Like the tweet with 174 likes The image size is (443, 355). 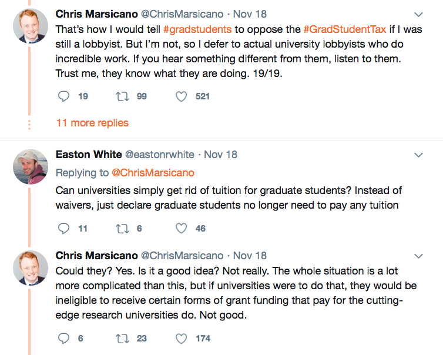click(182, 338)
